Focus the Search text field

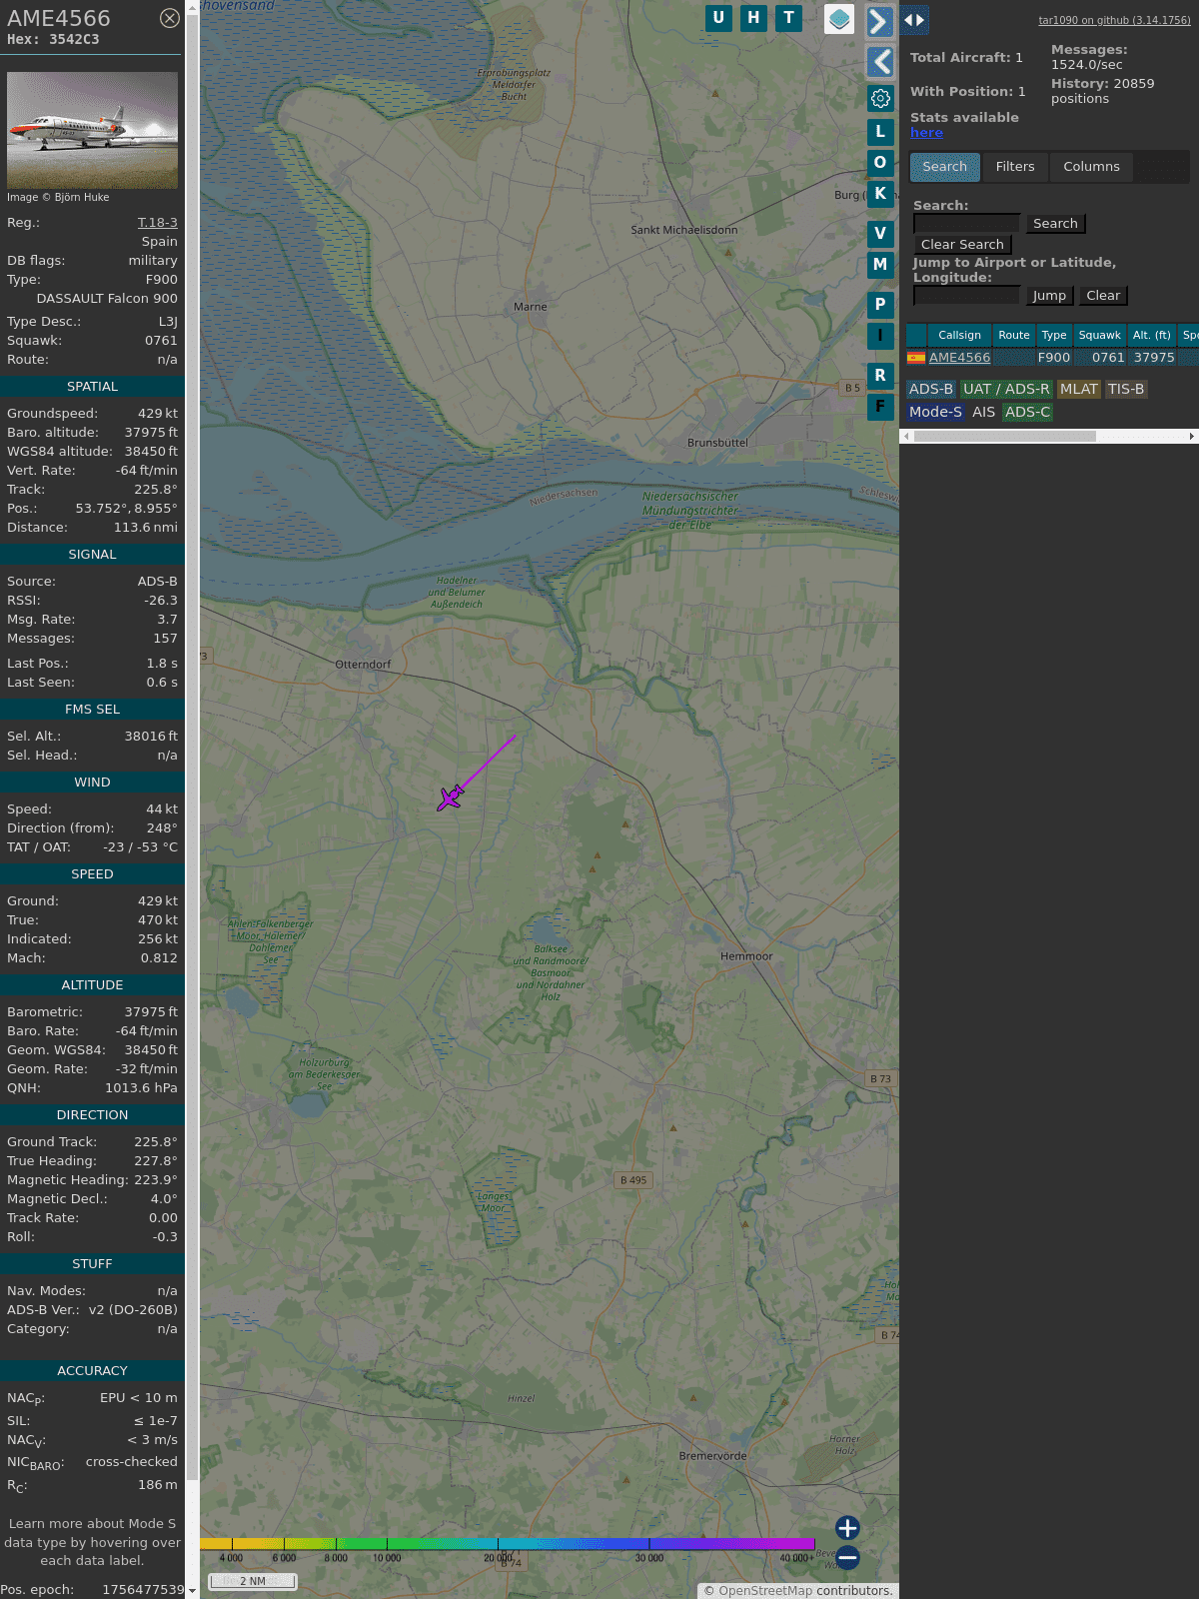click(x=966, y=224)
